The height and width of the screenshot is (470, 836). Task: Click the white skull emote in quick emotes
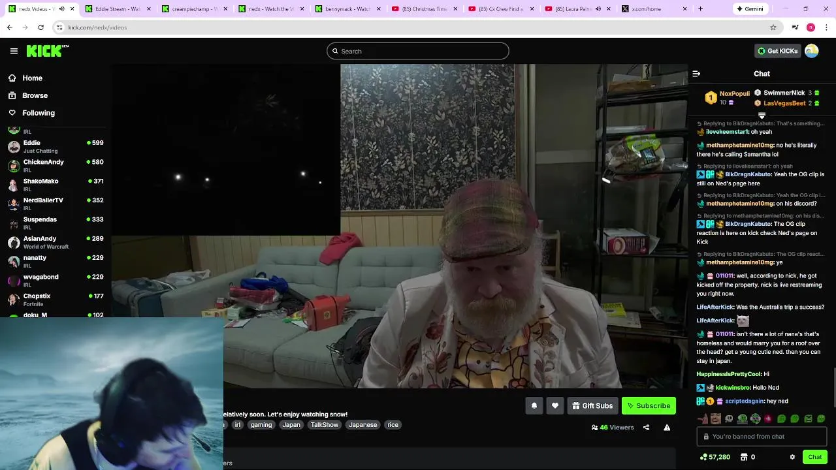click(x=729, y=419)
